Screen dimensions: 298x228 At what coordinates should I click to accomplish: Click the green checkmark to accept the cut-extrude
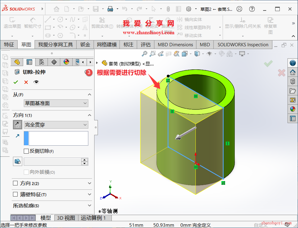point(16,82)
